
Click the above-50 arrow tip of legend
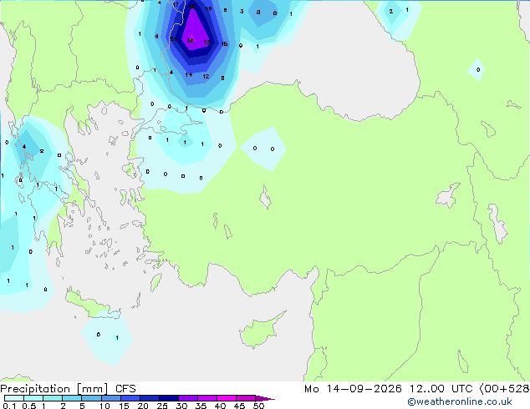tap(265, 398)
